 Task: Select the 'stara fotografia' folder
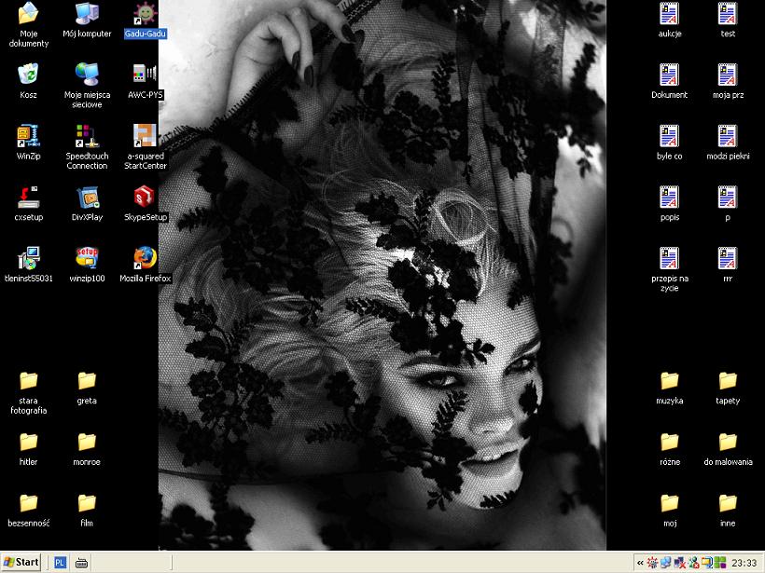(28, 380)
